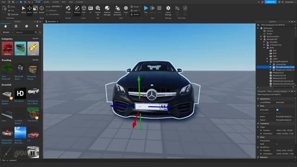Collapse the Pivot properties section
Viewport: 297px width, 167px height.
point(258,137)
